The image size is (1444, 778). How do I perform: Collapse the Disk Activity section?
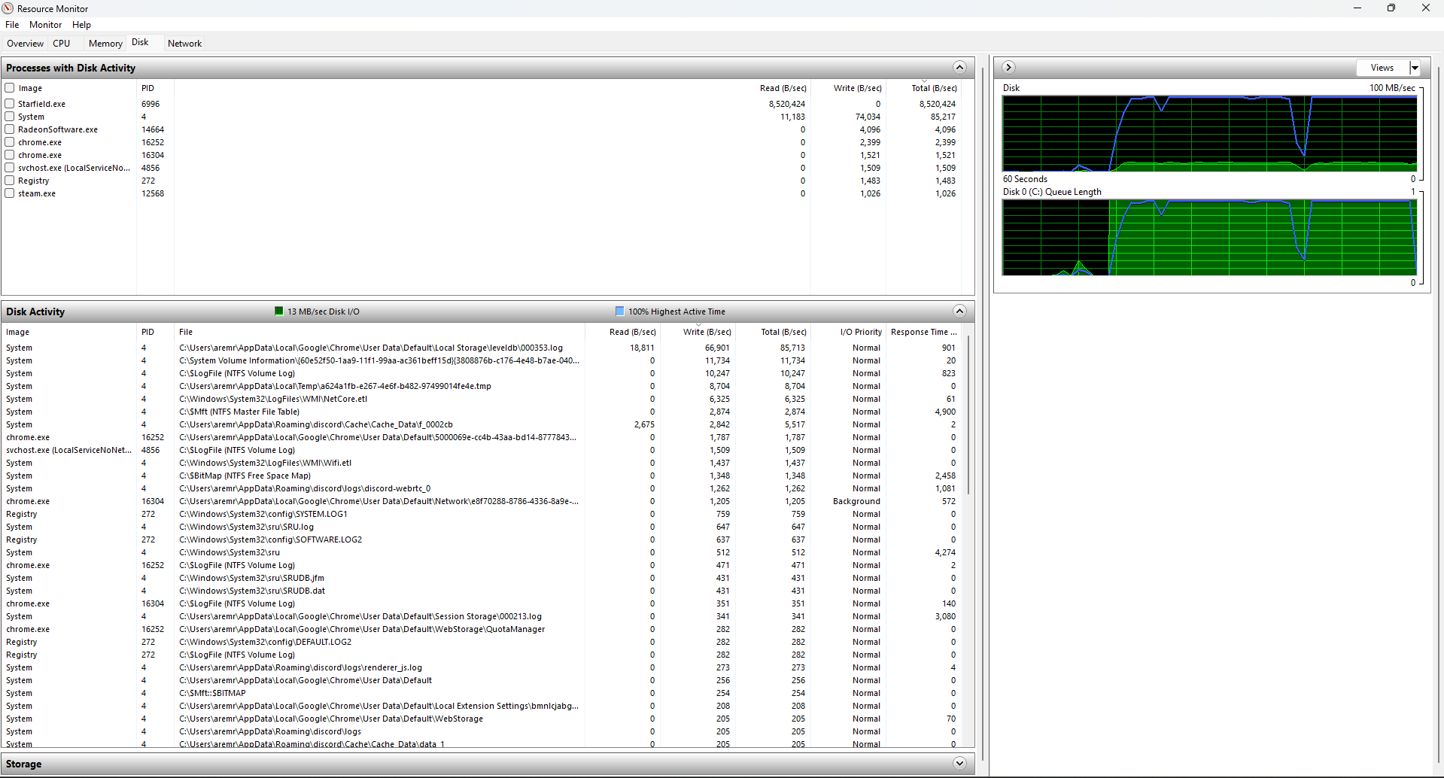(959, 312)
